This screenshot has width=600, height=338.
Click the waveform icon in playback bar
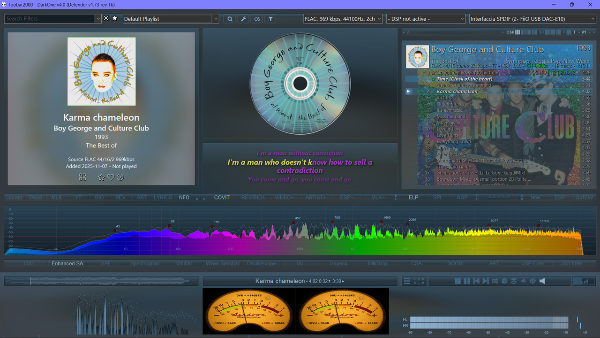point(523,281)
